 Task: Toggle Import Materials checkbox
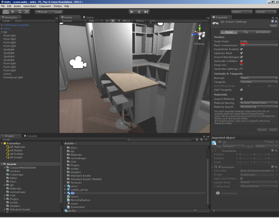[241, 99]
